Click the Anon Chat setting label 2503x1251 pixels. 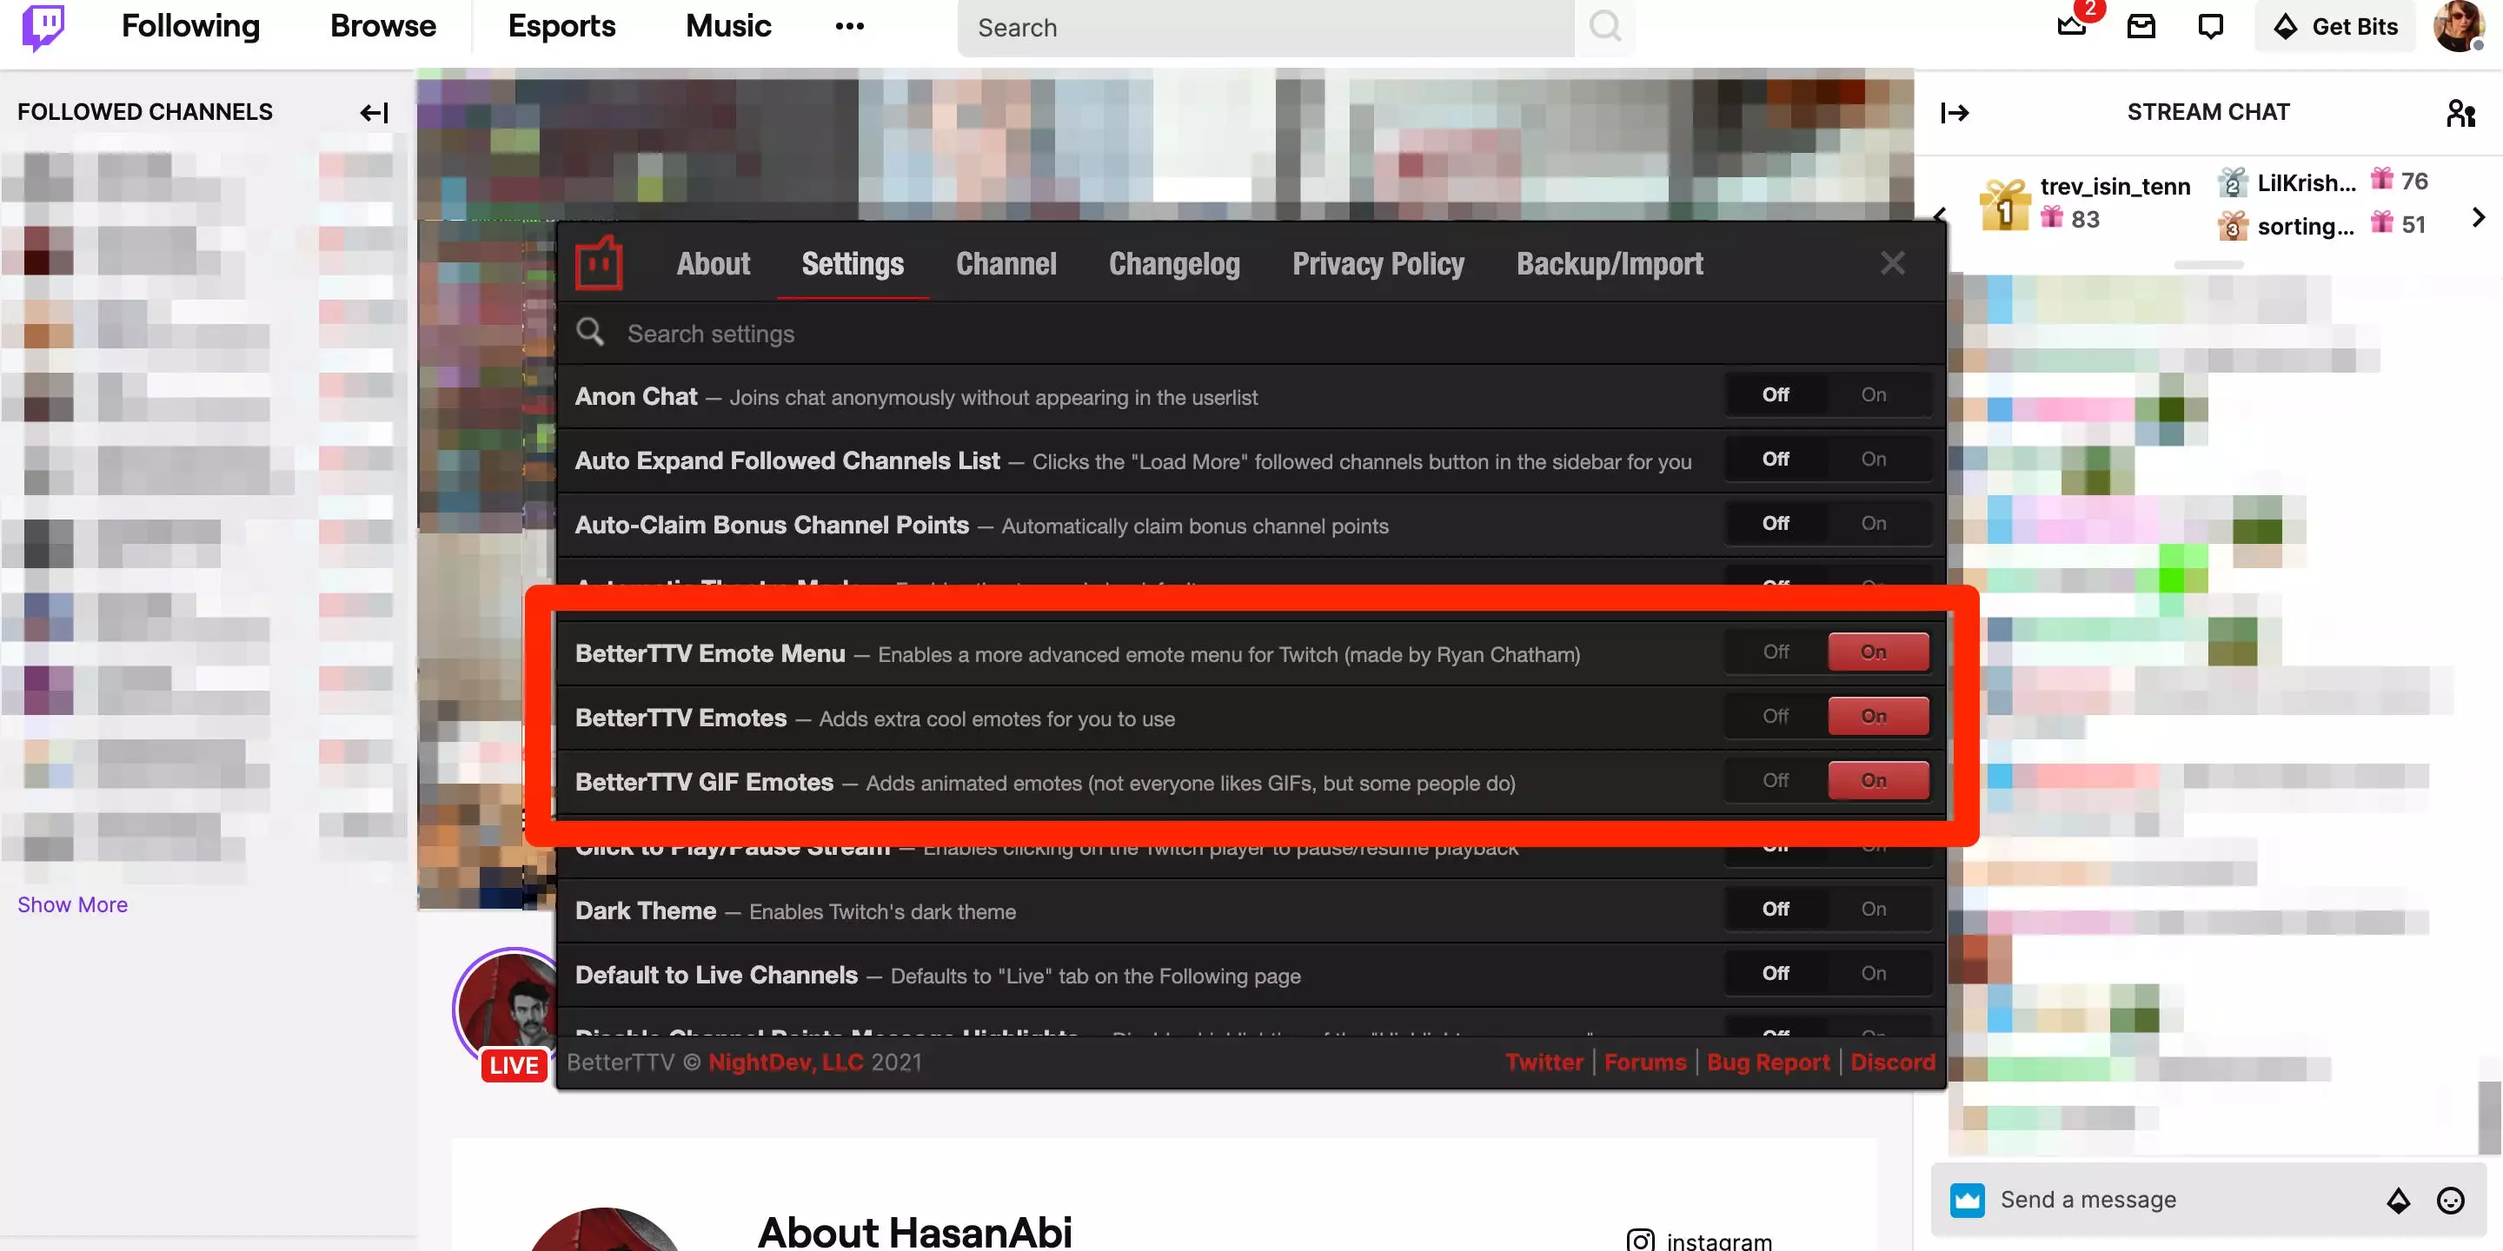pos(635,396)
